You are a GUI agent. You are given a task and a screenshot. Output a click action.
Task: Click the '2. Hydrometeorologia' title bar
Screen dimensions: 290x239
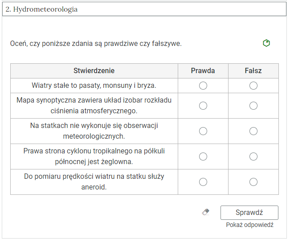pyautogui.click(x=144, y=9)
